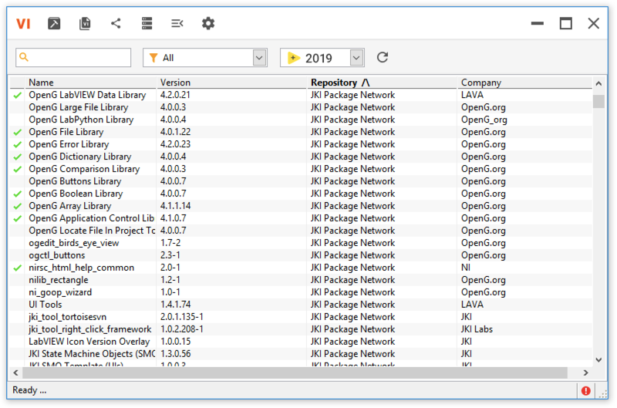Click the install package toolbar icon
The height and width of the screenshot is (408, 617).
click(54, 24)
